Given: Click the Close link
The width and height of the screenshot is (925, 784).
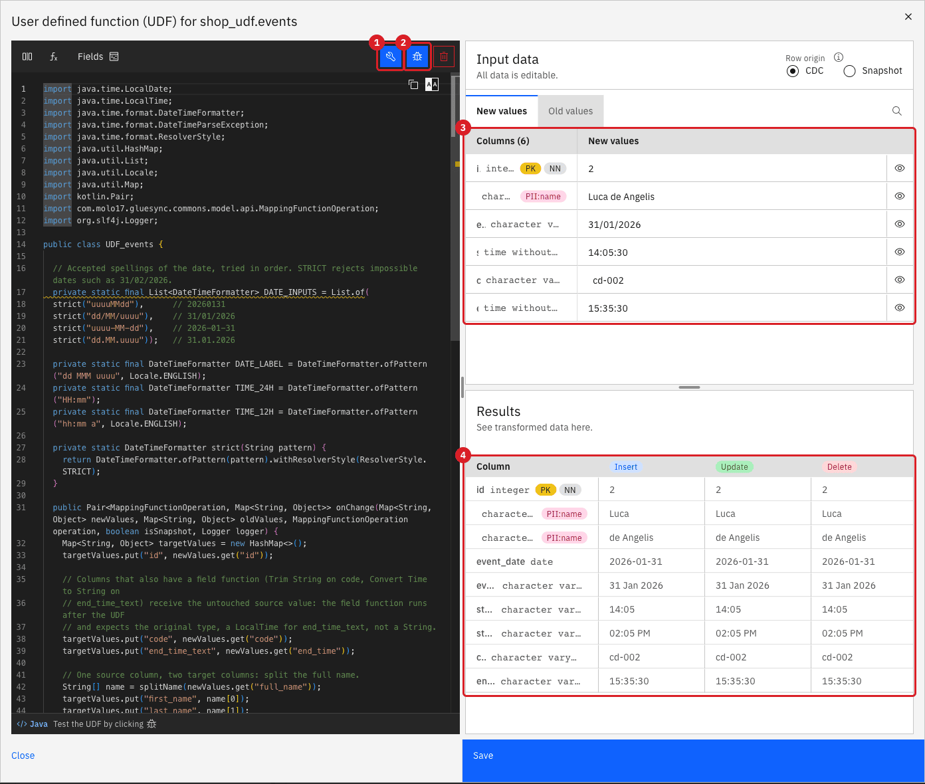Looking at the screenshot, I should pos(23,755).
